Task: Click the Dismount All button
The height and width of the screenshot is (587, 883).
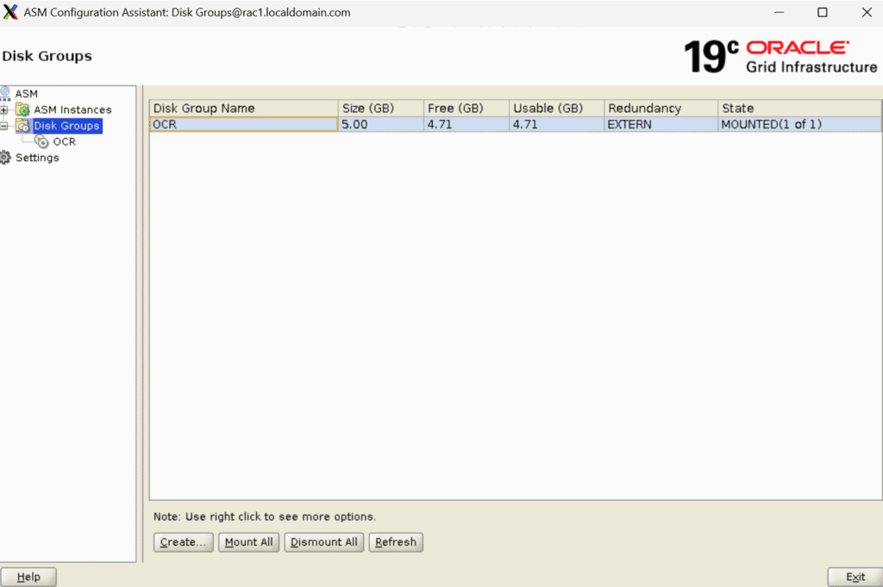Action: tap(323, 542)
